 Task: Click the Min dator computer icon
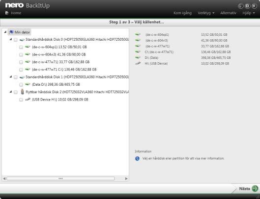point(11,32)
